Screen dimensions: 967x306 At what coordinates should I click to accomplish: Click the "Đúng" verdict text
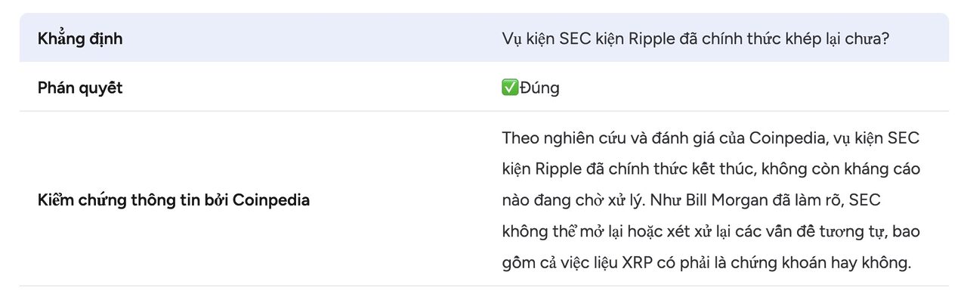(x=539, y=88)
